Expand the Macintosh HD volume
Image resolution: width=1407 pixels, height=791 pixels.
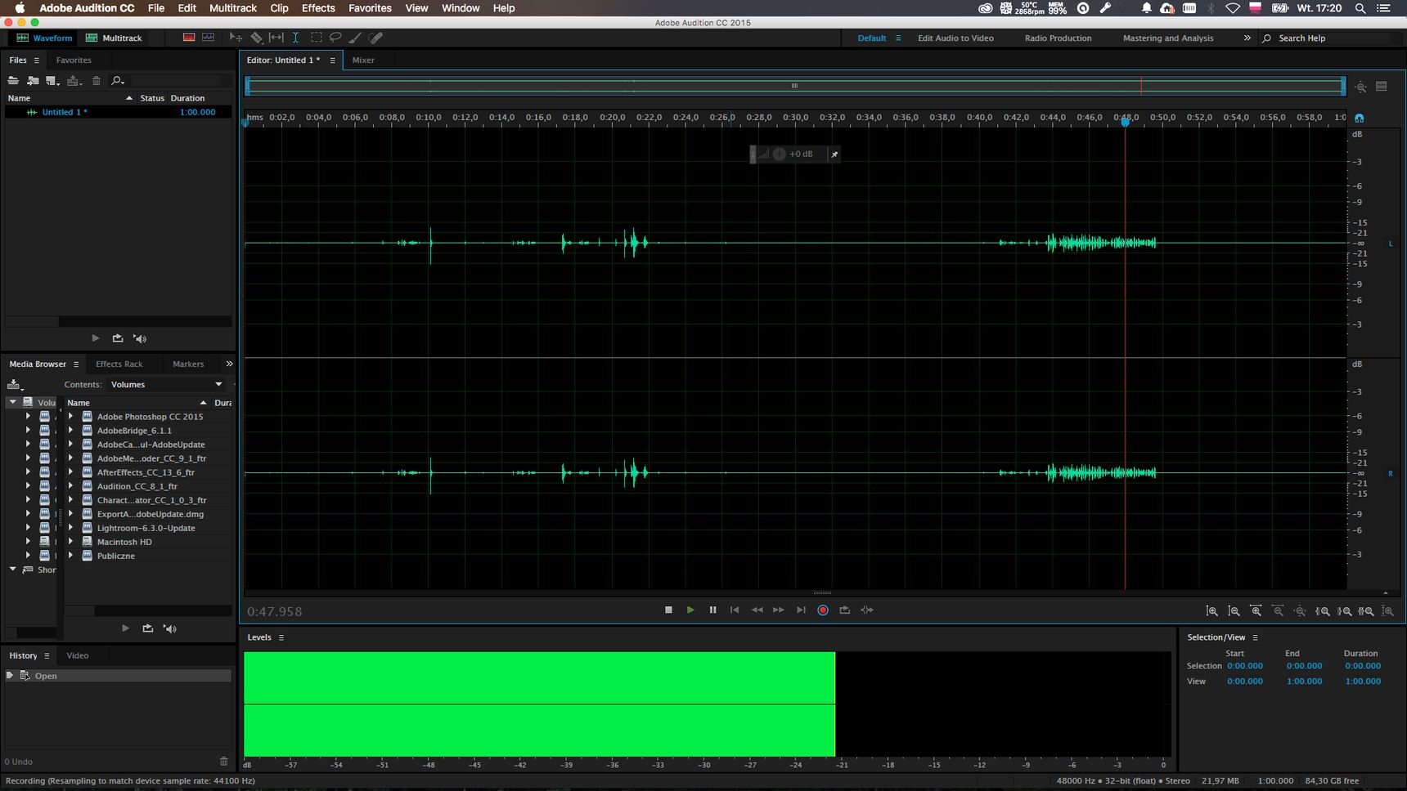coord(70,542)
